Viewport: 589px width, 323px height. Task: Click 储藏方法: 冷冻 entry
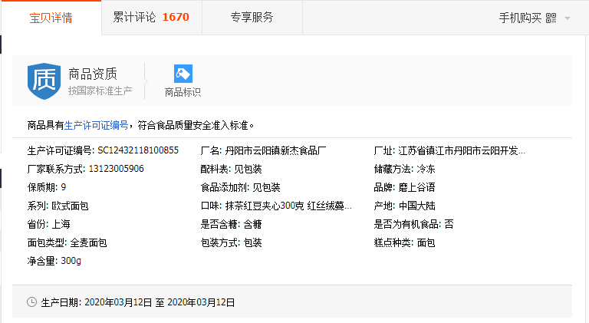(x=404, y=170)
